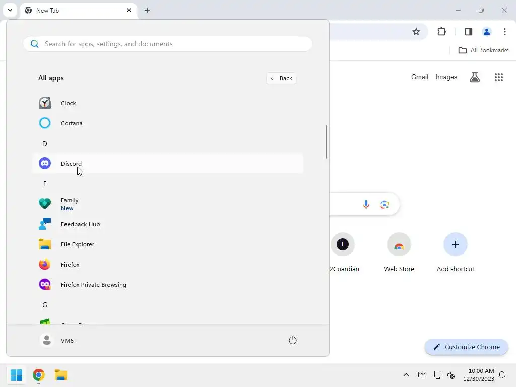Start voice search with microphone icon
This screenshot has width=516, height=387.
(366, 205)
